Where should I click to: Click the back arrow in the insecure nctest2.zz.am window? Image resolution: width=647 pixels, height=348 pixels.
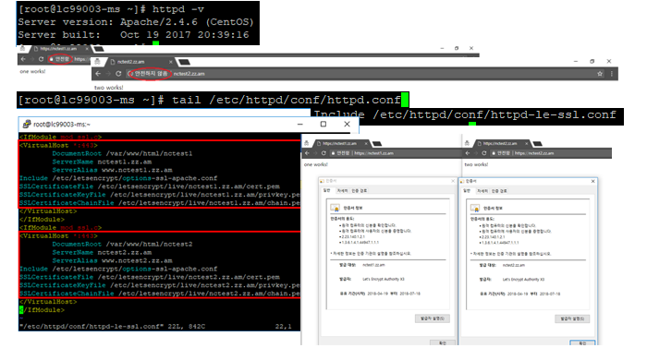tap(98, 74)
